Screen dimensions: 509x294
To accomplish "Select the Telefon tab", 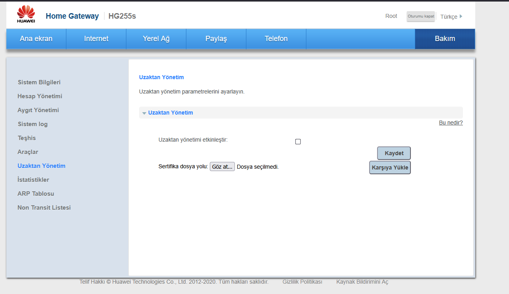I will click(276, 39).
